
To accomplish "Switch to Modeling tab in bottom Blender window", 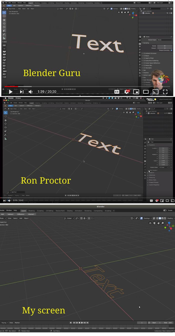I will 31,211.
